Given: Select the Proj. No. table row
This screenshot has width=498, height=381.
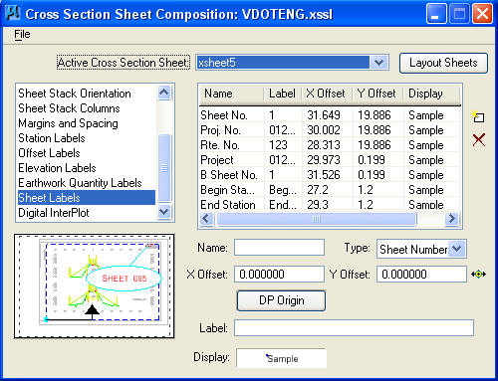Looking at the screenshot, I should point(330,130).
